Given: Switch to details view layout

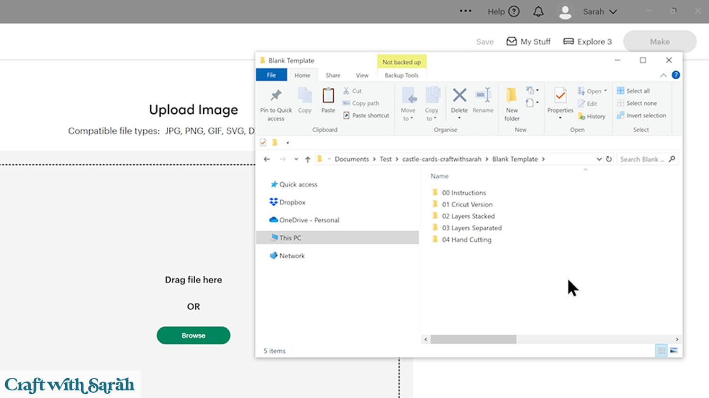Looking at the screenshot, I should click(x=661, y=350).
